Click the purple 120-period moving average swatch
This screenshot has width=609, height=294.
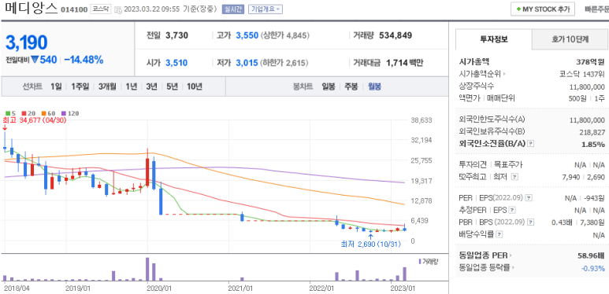tap(64, 113)
